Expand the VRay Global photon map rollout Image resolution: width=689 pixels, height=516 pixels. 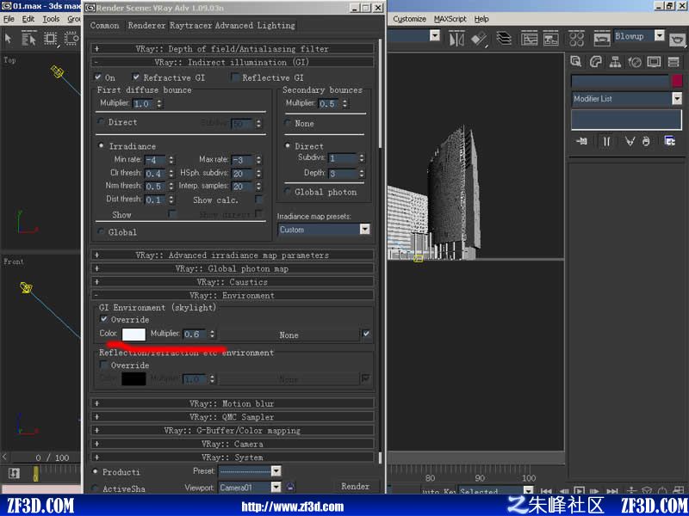click(x=233, y=268)
